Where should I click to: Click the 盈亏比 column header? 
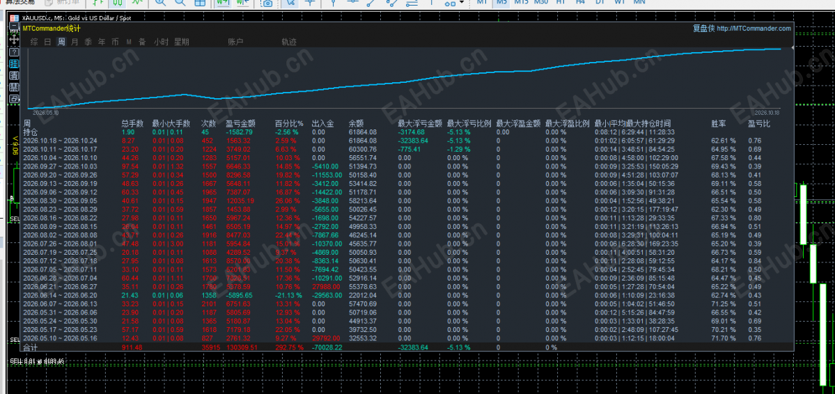click(759, 123)
